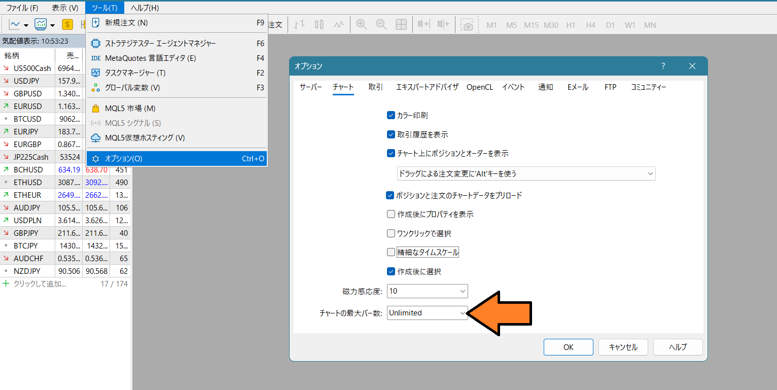Viewport: 777px width, 390px height.
Task: Select the line chart type icon
Action: pyautogui.click(x=339, y=24)
